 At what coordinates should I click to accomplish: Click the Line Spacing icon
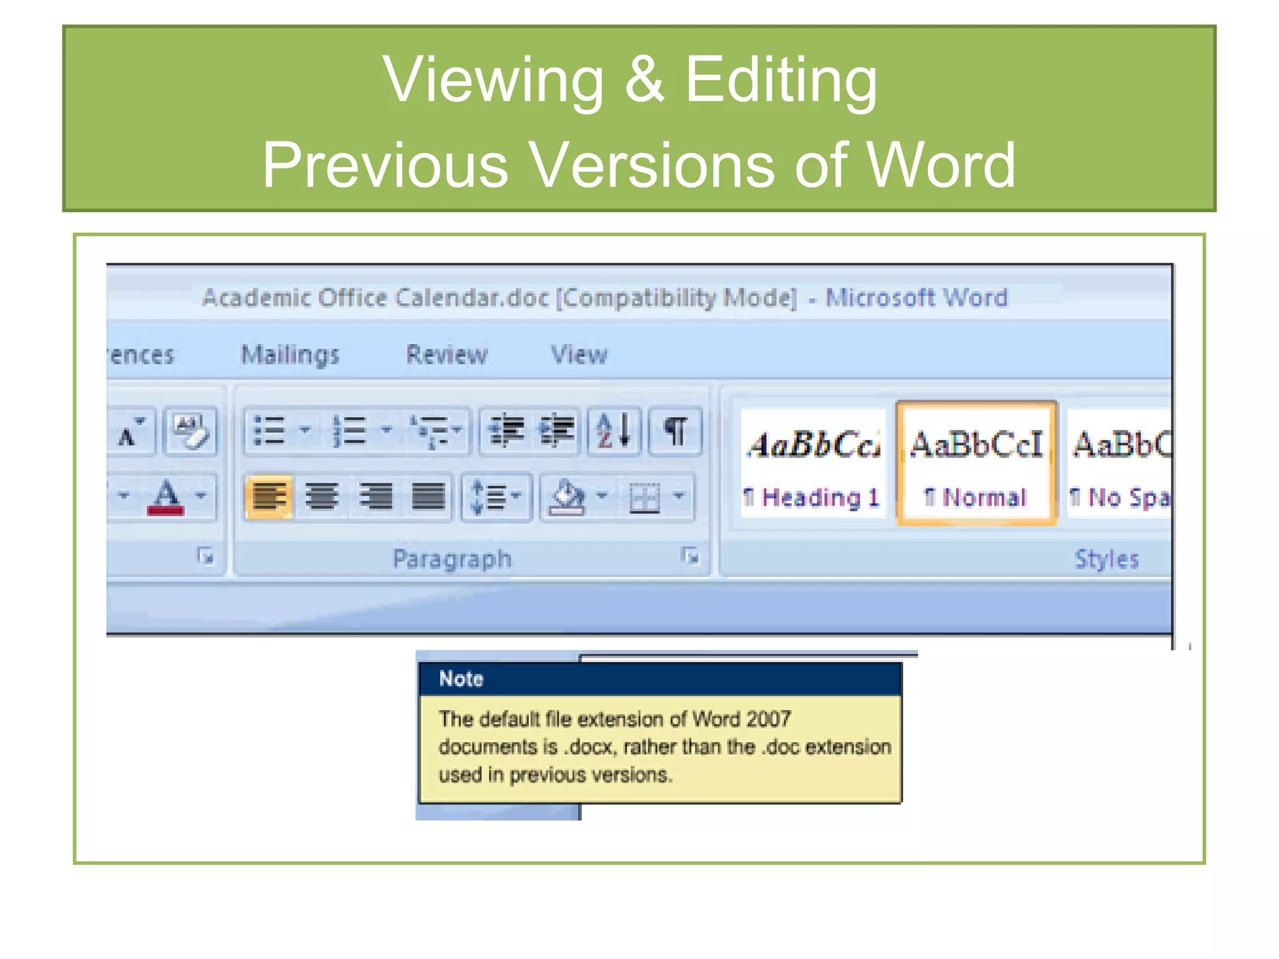coord(487,497)
